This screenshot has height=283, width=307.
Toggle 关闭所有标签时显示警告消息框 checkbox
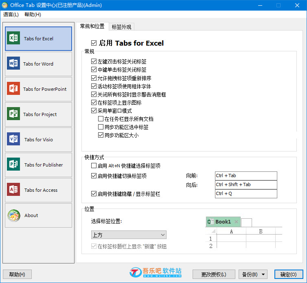[94, 94]
